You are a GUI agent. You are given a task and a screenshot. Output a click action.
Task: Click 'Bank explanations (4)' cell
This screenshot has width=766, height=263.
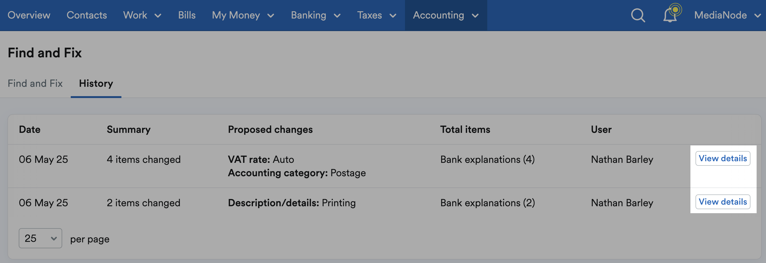(487, 159)
